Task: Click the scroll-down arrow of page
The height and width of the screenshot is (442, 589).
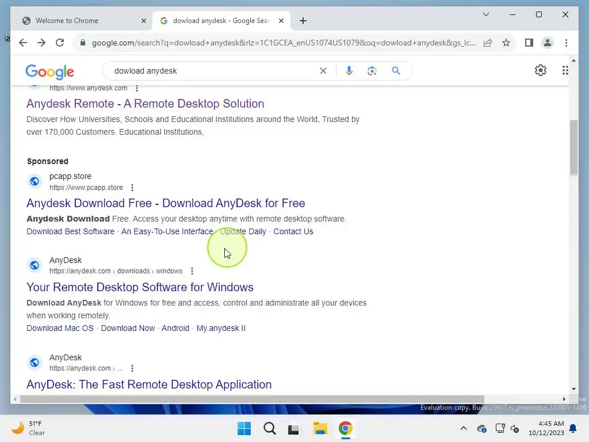Action: [573, 389]
